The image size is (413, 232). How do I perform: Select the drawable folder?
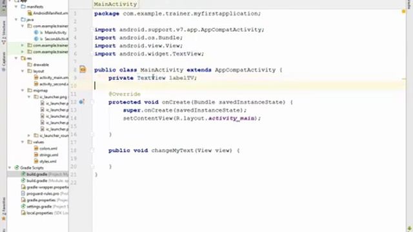point(41,64)
